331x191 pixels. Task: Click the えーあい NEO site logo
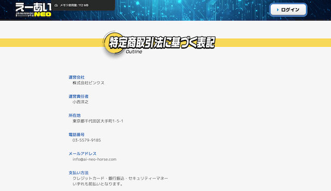[33, 10]
